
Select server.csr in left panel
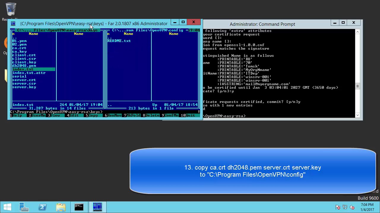click(24, 83)
